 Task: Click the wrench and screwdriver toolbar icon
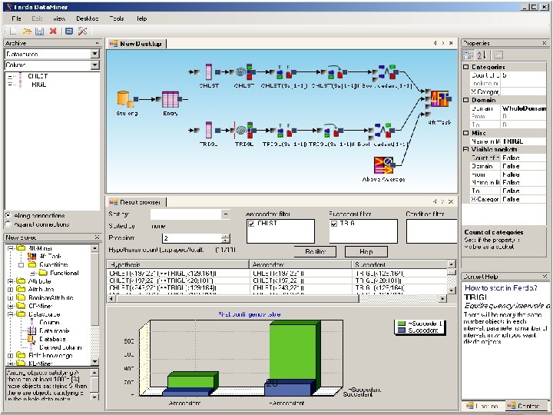(82, 31)
